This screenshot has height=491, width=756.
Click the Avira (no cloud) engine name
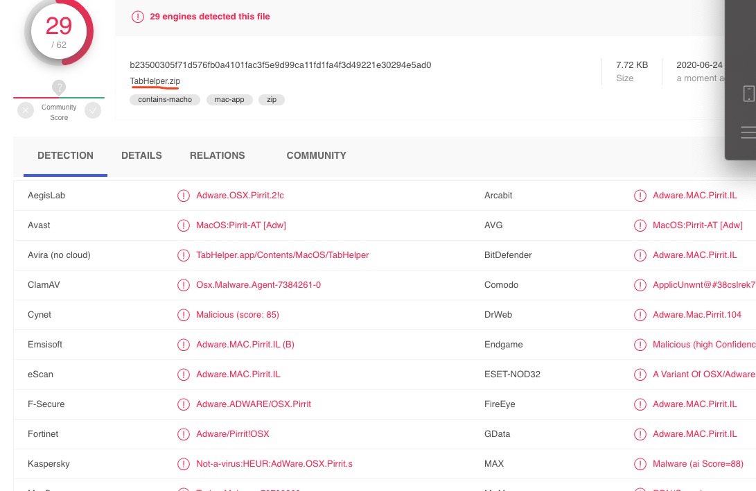59,255
